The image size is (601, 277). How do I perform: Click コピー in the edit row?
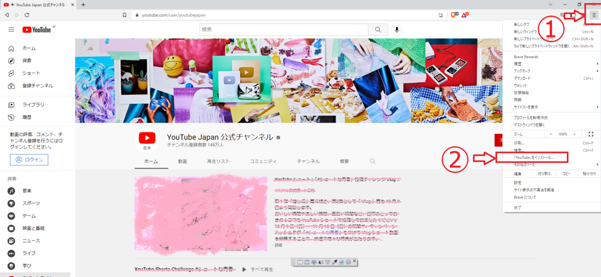click(x=566, y=173)
